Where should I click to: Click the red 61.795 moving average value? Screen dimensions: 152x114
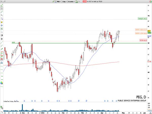pyautogui.click(x=149, y=62)
